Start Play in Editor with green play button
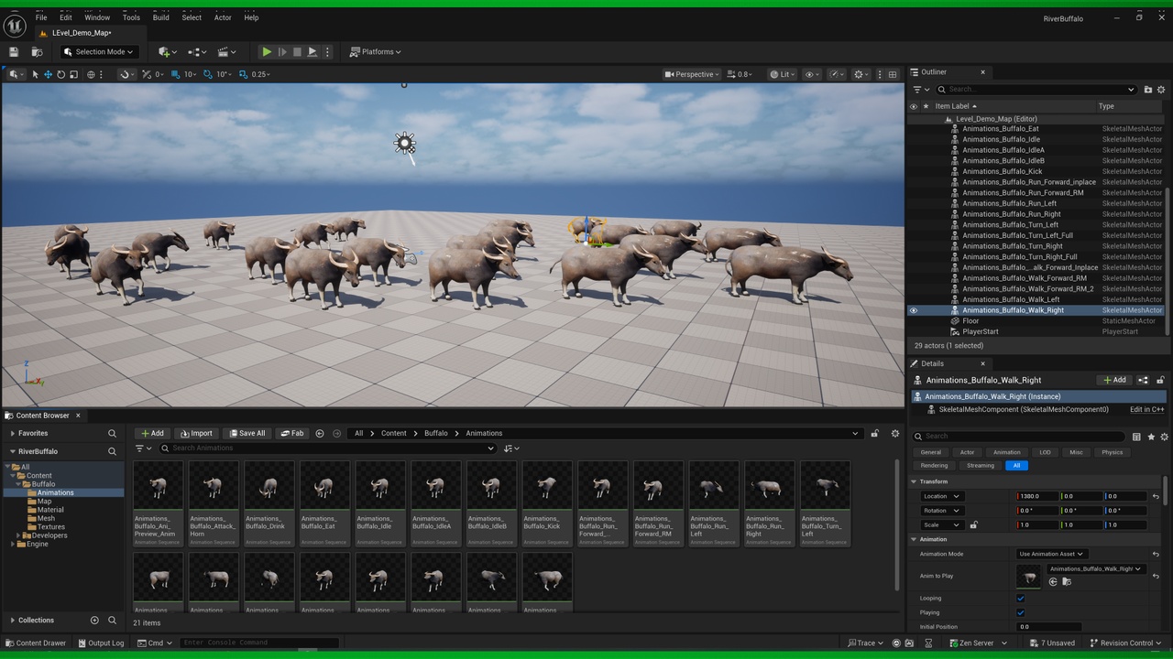This screenshot has width=1173, height=659. click(267, 52)
